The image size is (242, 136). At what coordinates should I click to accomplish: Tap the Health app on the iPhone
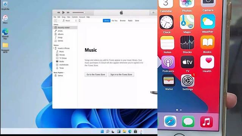[207, 62]
